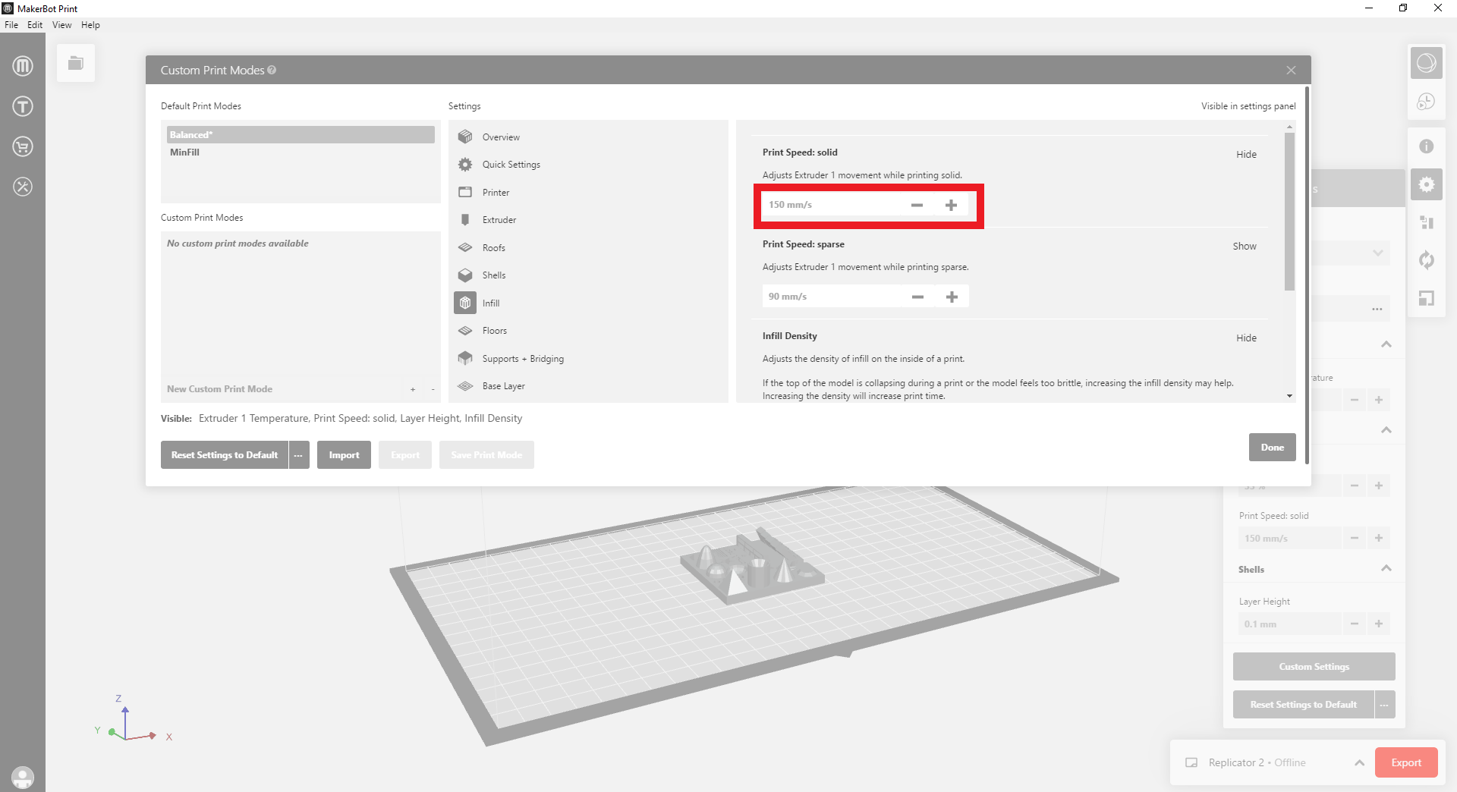Open the reset options dropdown in the dialog
This screenshot has width=1457, height=792.
[x=299, y=455]
